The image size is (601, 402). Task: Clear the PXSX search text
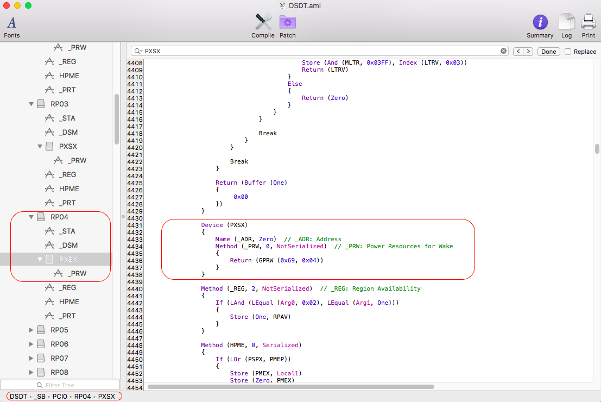pyautogui.click(x=503, y=51)
